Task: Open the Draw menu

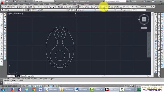Action: (45, 4)
